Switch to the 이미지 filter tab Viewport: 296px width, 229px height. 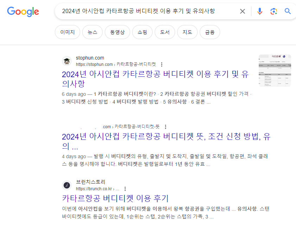(x=67, y=32)
